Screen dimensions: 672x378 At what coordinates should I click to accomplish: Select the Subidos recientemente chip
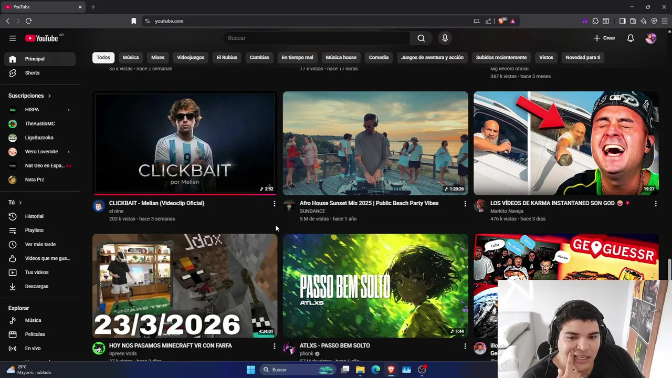tap(501, 57)
